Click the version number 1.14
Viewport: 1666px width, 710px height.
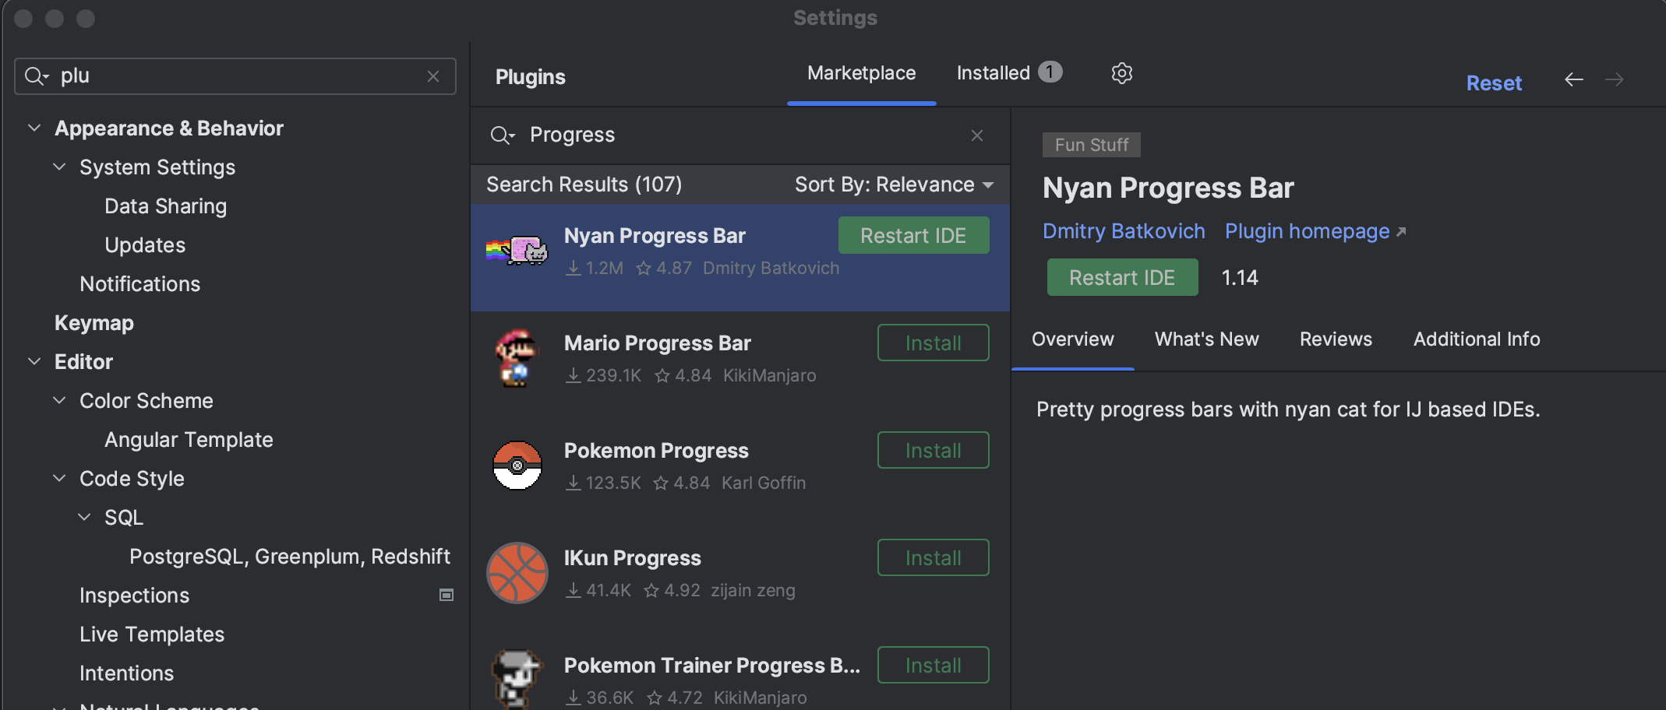[1240, 278]
